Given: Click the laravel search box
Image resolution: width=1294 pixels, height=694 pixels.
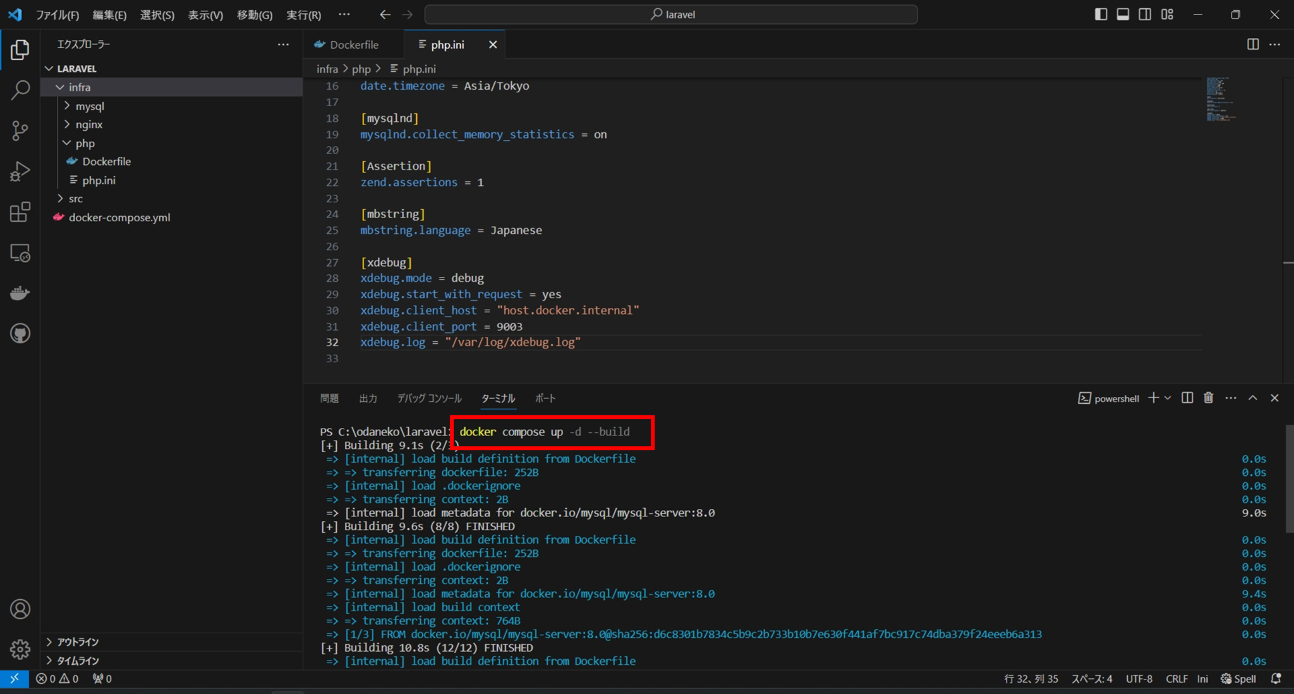Looking at the screenshot, I should [672, 14].
